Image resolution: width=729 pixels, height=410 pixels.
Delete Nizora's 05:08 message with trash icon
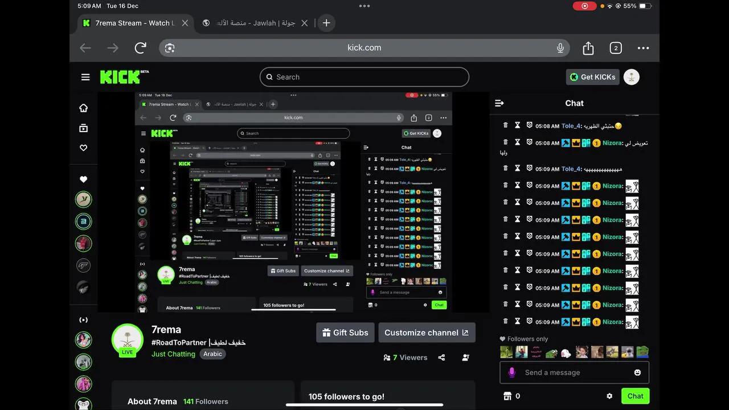tap(505, 143)
